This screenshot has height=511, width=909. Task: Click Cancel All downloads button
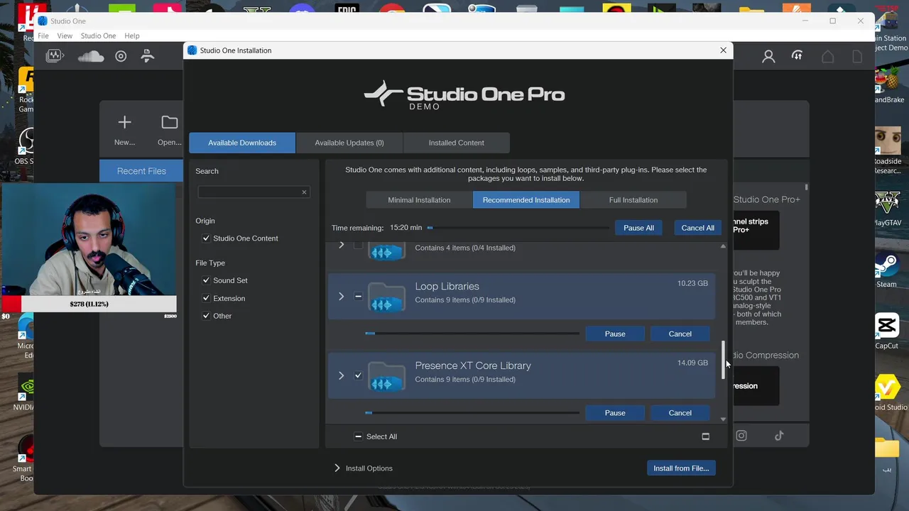698,228
